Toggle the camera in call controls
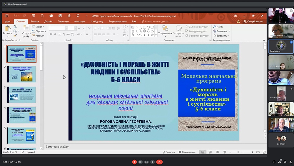The image size is (294, 166). pyautogui.click(x=141, y=162)
